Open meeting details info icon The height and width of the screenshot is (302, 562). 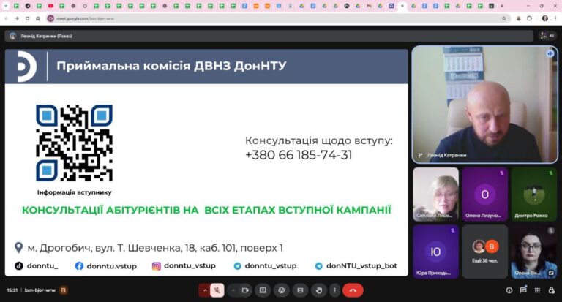509,290
